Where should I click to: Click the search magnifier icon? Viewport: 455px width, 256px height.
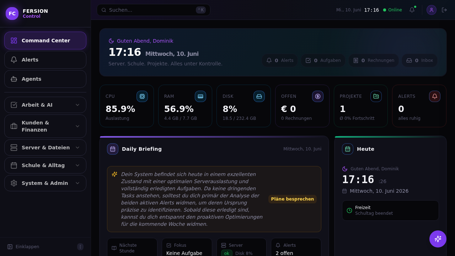point(104,10)
